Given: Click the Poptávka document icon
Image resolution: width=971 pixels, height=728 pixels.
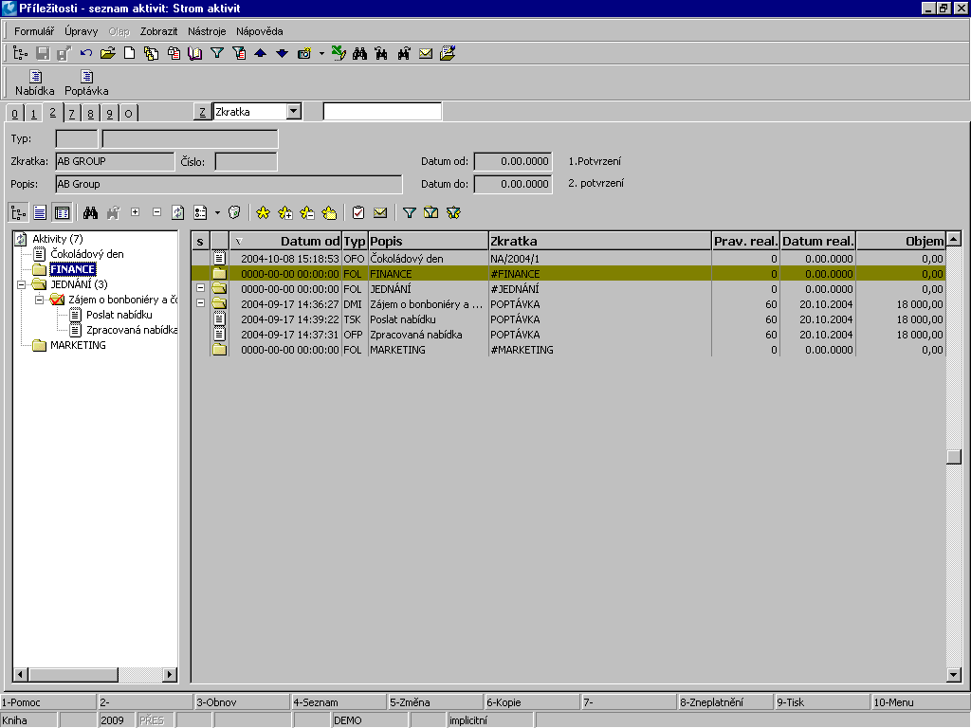Looking at the screenshot, I should point(86,77).
